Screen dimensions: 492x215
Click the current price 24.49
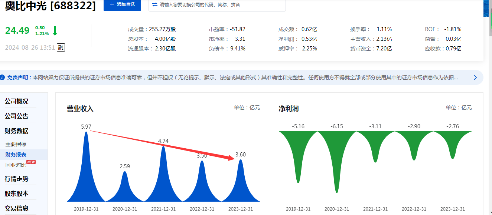17,30
